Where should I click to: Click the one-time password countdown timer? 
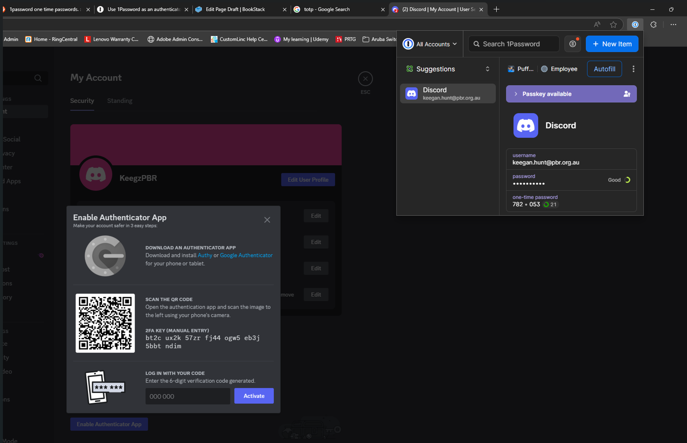click(550, 204)
